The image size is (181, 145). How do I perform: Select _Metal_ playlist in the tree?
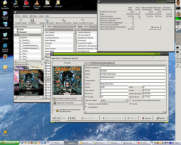pos(25,51)
